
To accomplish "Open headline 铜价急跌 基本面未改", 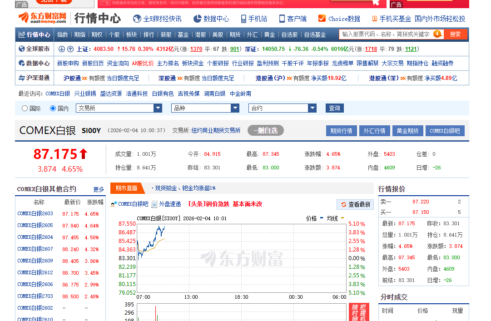I will point(225,204).
